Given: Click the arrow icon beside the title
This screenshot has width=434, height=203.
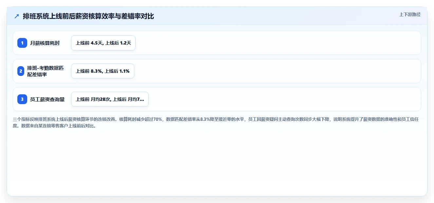Looking at the screenshot, I should tap(17, 16).
